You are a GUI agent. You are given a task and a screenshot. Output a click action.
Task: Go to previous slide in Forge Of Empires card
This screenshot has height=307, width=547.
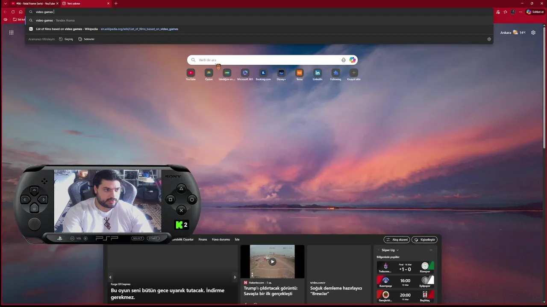pyautogui.click(x=110, y=277)
